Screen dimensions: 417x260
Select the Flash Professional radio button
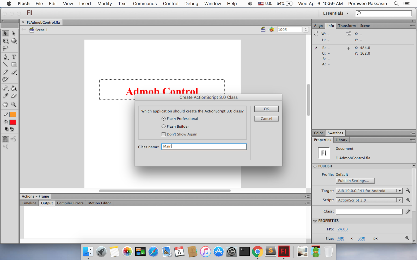pyautogui.click(x=163, y=119)
